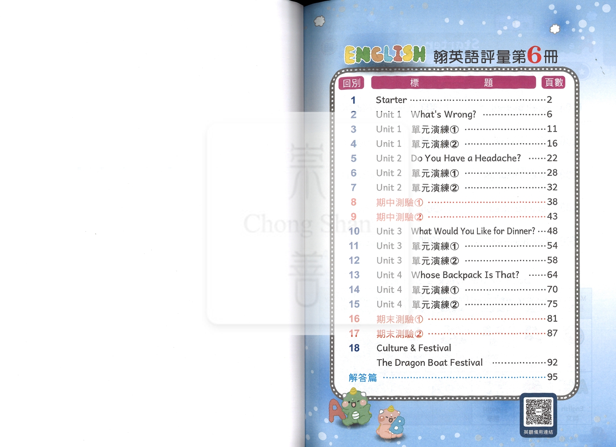This screenshot has height=447, width=616.
Task: Click red row number 16
Action: coord(354,319)
